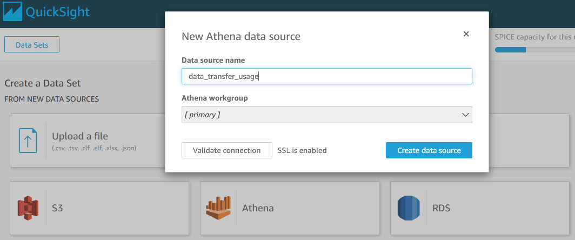Close the New Athena data source dialog
This screenshot has height=240, width=575.
point(466,34)
